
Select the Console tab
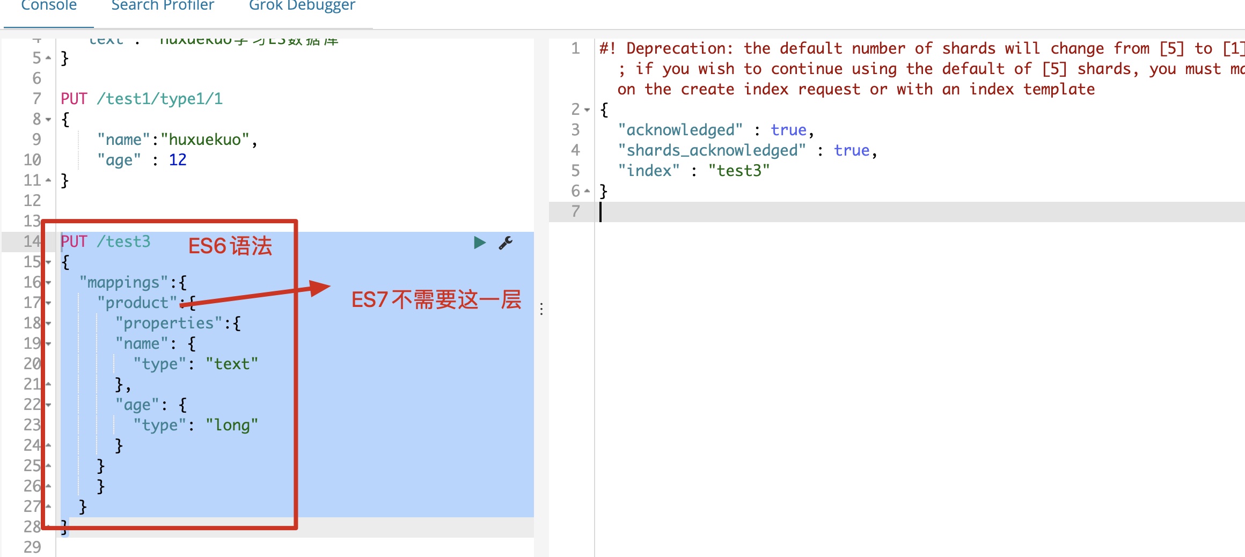pos(49,5)
